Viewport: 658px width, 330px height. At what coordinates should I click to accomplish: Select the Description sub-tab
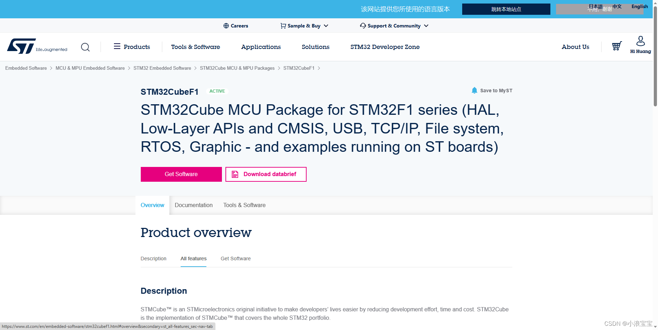point(153,259)
